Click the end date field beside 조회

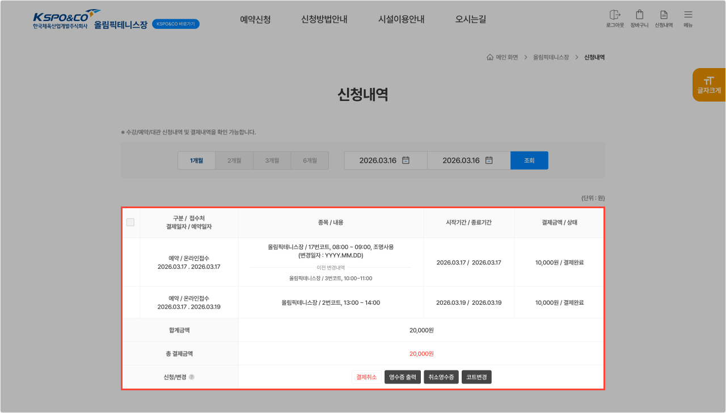(468, 161)
